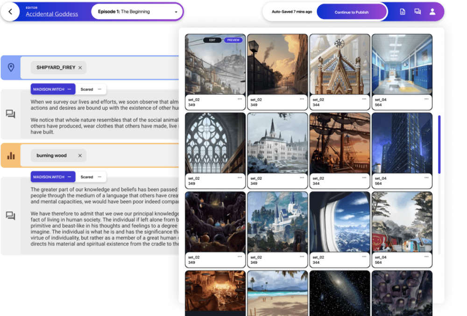This screenshot has width=467, height=316.
Task: Click 'Auto-Saved 7 mins ago' status text
Action: click(292, 12)
